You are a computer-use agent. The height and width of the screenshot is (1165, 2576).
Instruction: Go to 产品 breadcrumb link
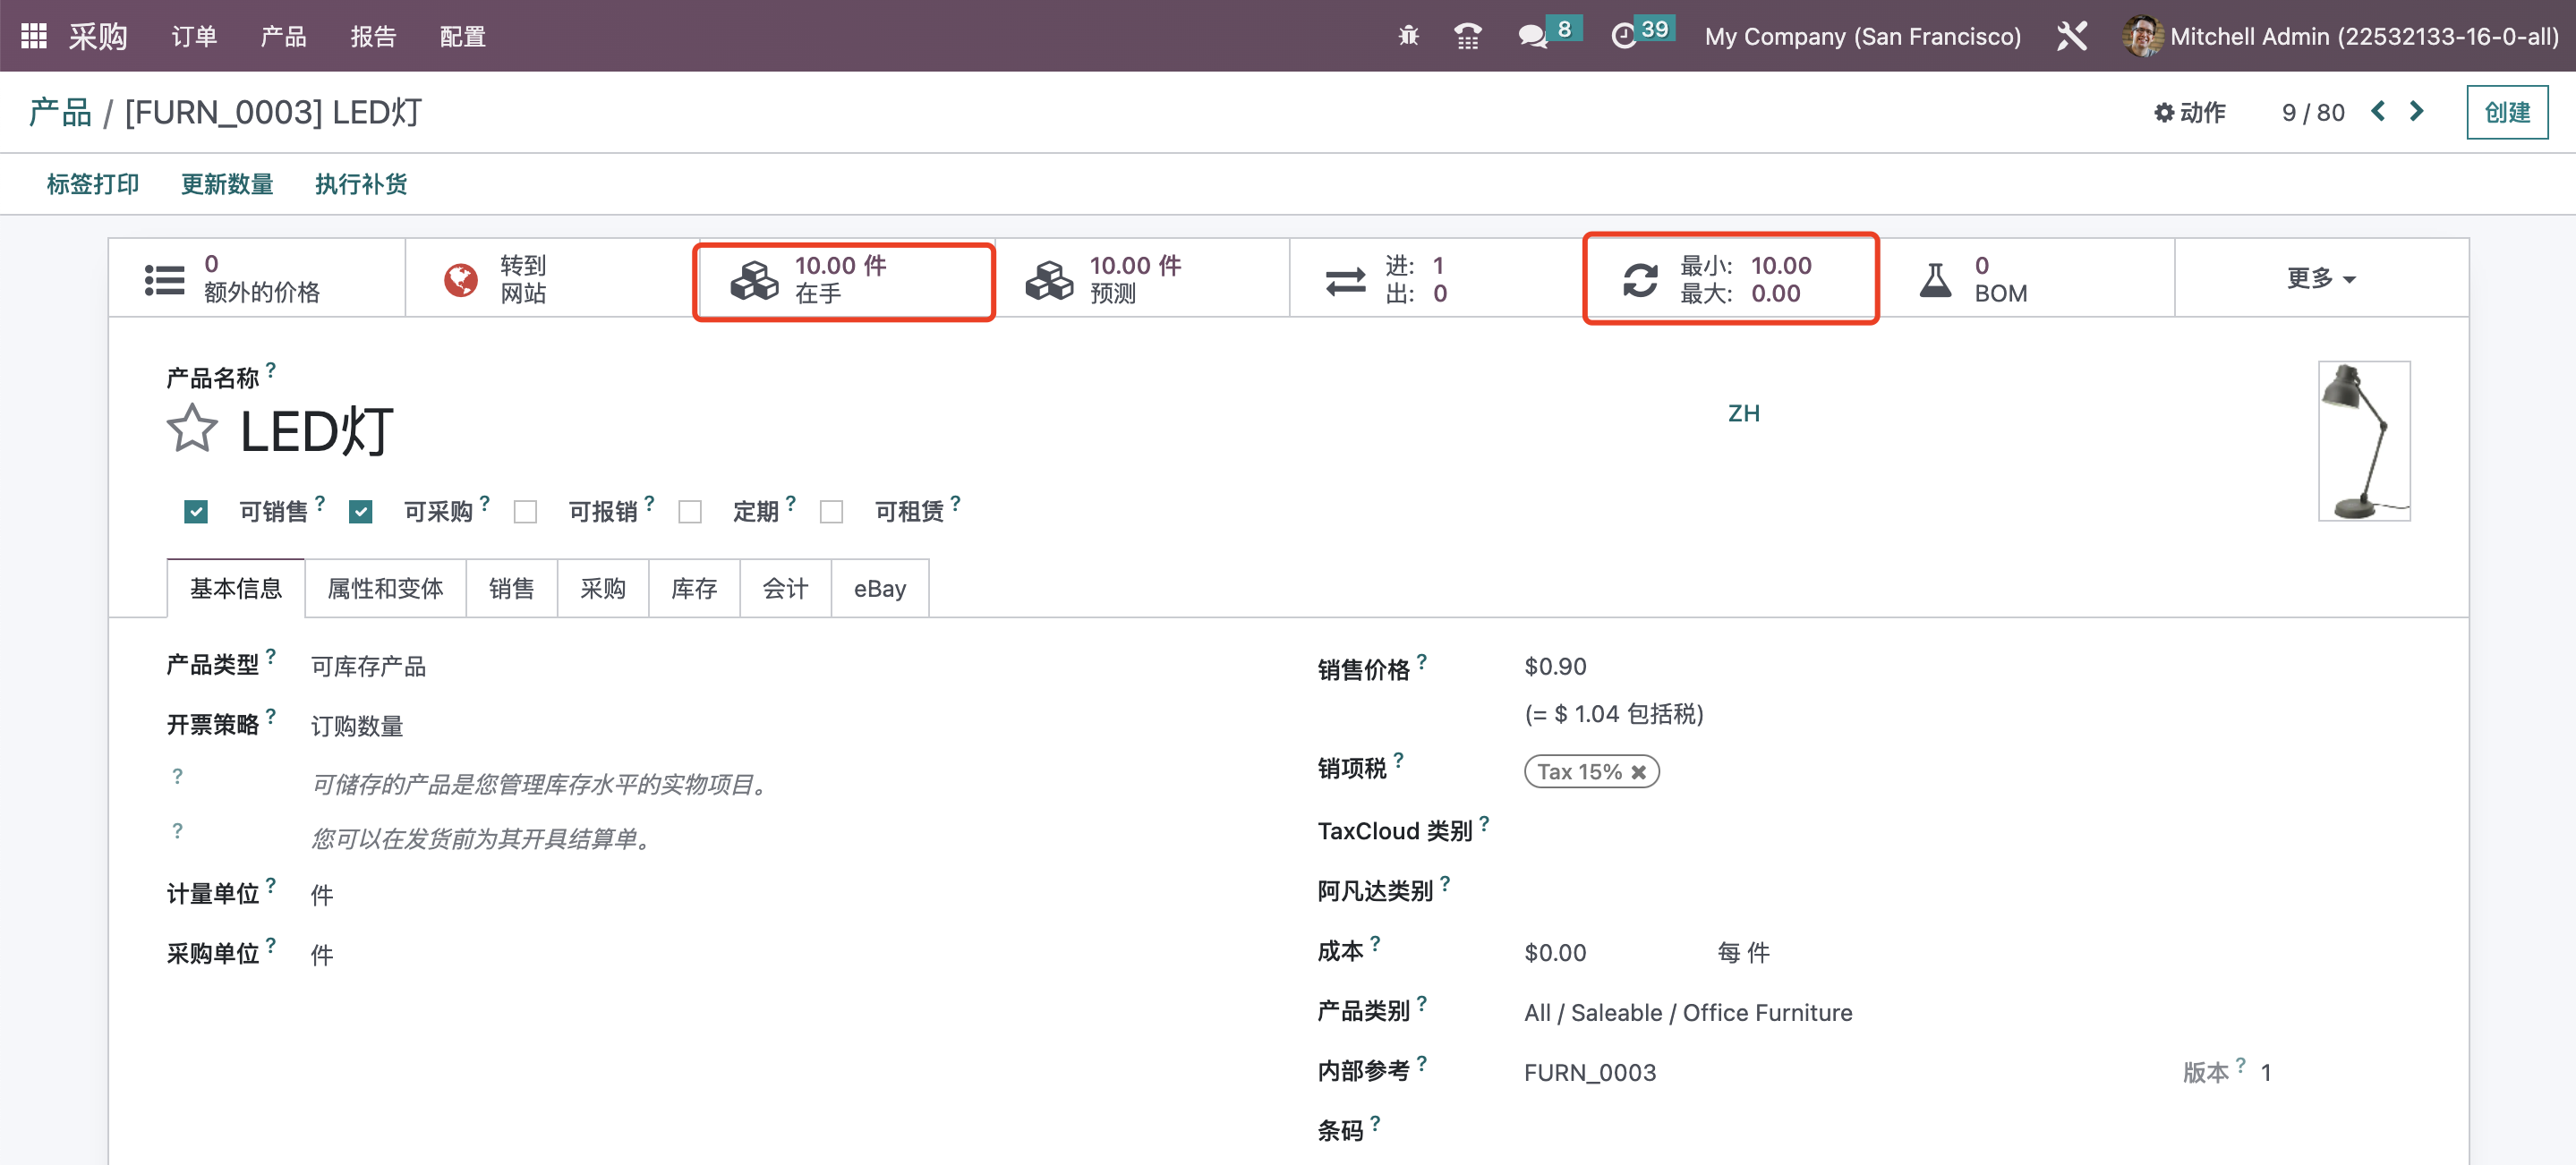click(60, 112)
